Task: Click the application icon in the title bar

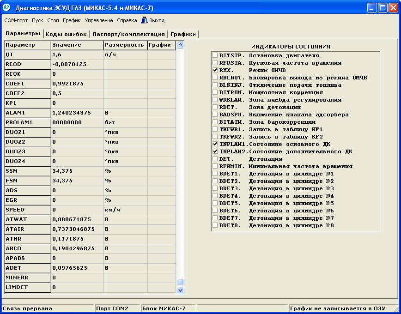Action: coord(6,8)
